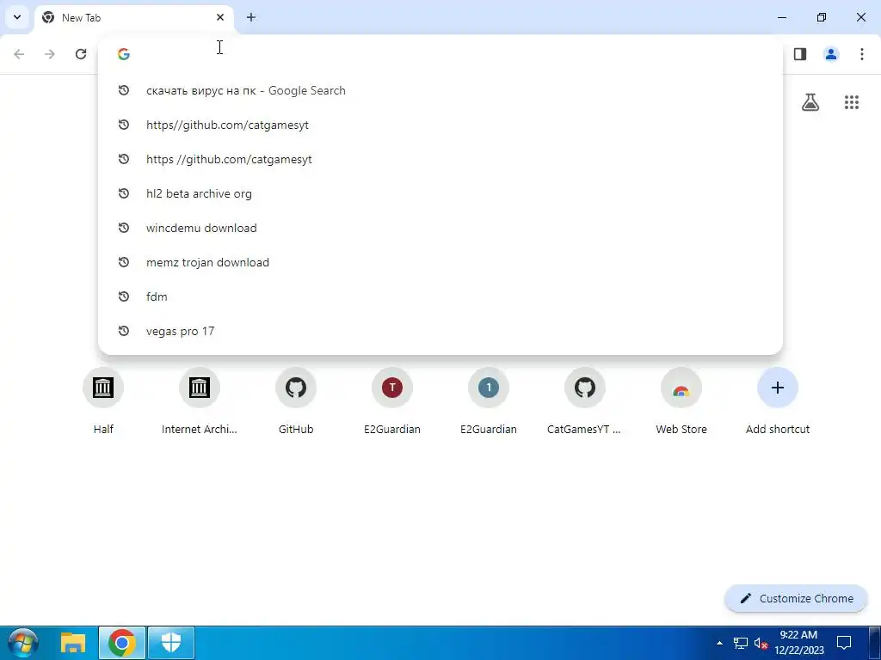The width and height of the screenshot is (881, 660).
Task: Close the New Tab tab
Action: [220, 17]
